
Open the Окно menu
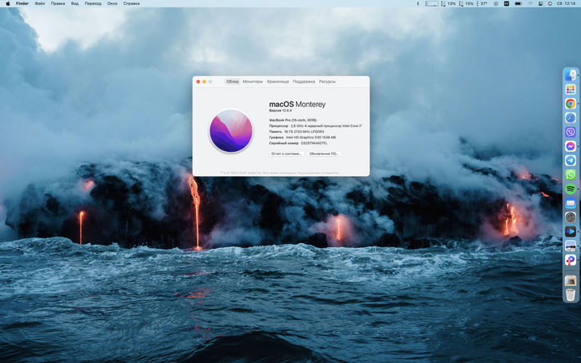pos(113,4)
